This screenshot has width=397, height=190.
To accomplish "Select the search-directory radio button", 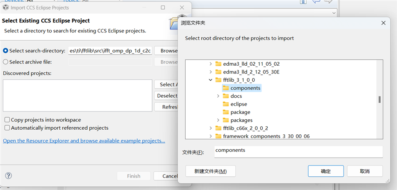I will [x=5, y=51].
